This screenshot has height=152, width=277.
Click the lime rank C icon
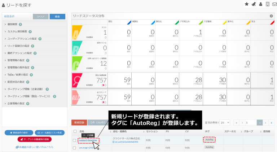point(77,64)
